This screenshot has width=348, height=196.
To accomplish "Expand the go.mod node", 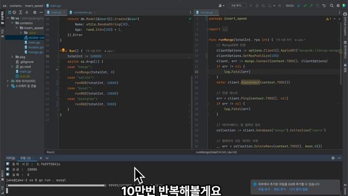I will [x=12, y=66].
